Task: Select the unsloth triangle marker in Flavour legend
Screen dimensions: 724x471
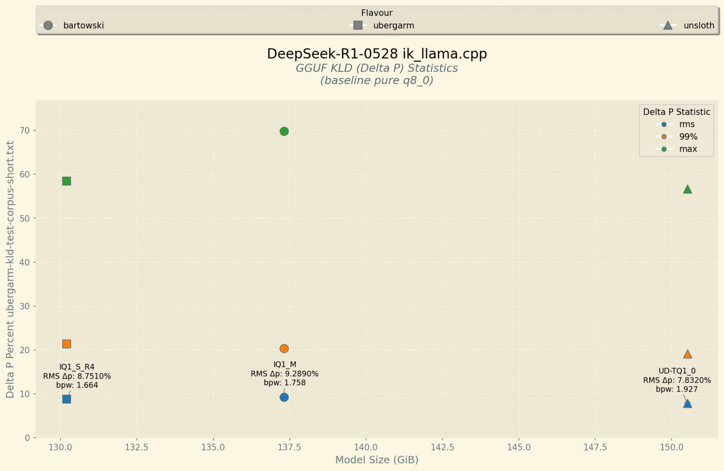Action: coord(667,25)
